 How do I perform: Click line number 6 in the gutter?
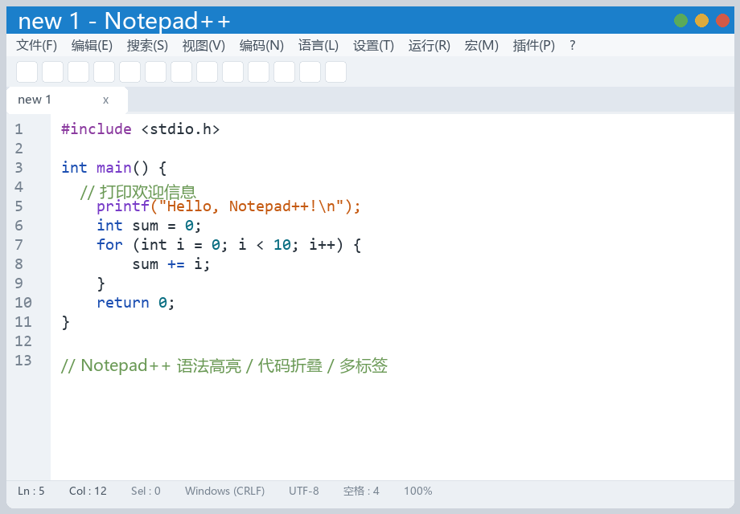coord(18,226)
